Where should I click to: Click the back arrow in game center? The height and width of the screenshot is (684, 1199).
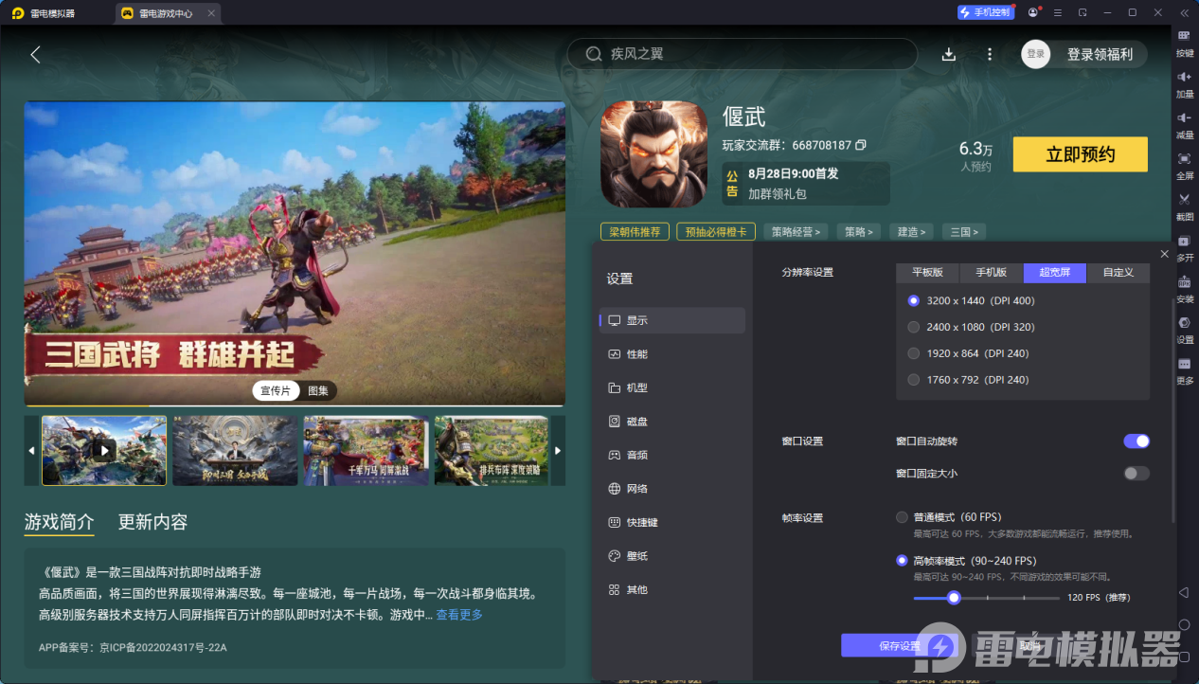(35, 55)
